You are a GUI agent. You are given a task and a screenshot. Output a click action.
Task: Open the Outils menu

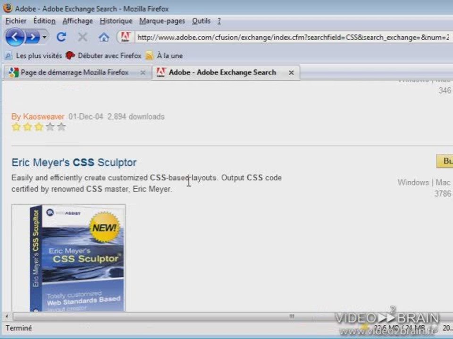point(201,21)
